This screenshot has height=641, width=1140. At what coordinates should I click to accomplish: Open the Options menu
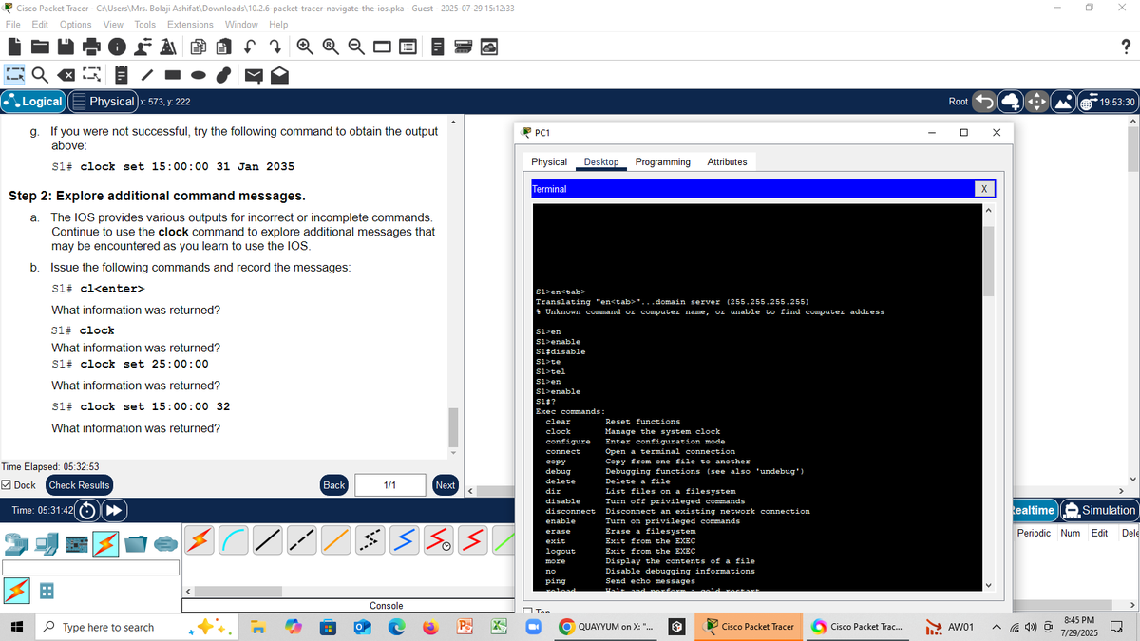coord(76,24)
